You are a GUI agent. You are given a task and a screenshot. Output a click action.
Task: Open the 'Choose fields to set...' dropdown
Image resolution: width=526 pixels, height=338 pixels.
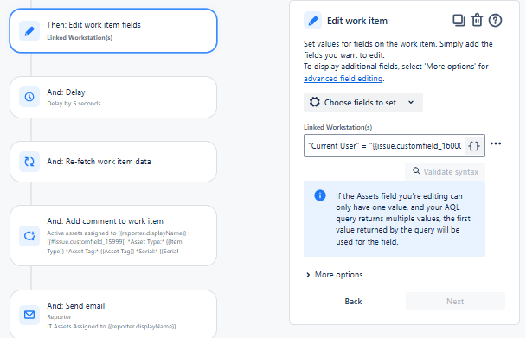coord(363,102)
